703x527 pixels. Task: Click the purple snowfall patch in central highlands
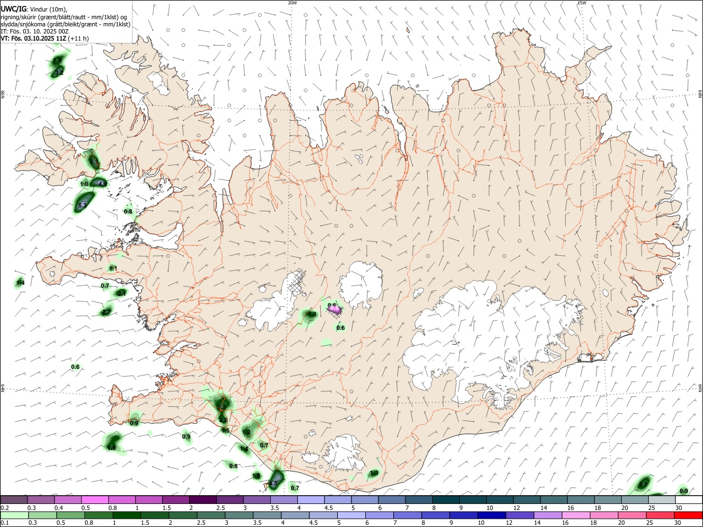pyautogui.click(x=334, y=310)
